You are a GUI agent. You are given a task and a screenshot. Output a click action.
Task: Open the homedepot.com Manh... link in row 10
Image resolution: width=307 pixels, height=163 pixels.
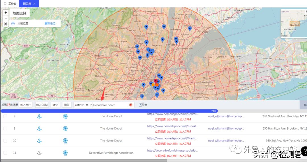click(x=172, y=138)
